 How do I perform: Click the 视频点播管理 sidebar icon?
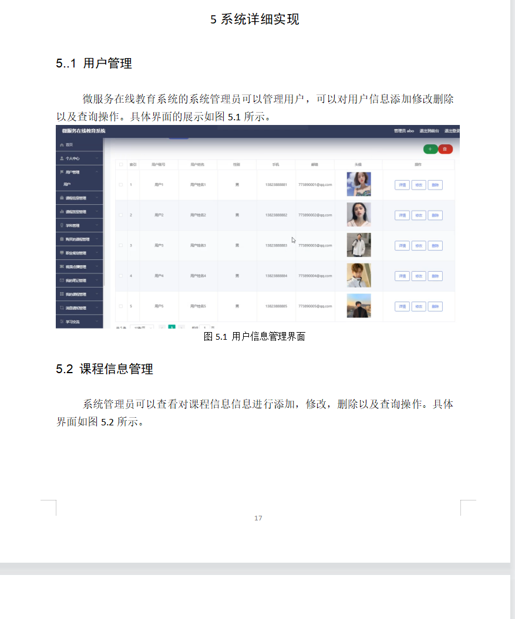(61, 265)
